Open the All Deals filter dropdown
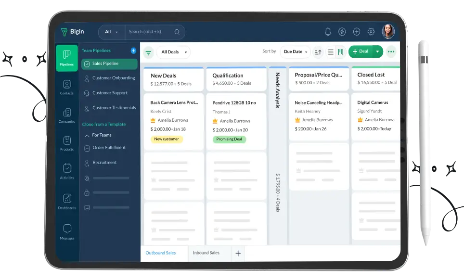The width and height of the screenshot is (464, 280). (173, 52)
